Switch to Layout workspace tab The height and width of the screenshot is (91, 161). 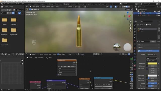coord(29,4)
